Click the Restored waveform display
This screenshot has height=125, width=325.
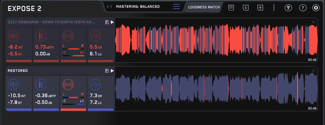pos(216,89)
